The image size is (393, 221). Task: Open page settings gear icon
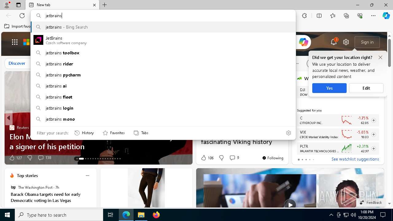346,42
